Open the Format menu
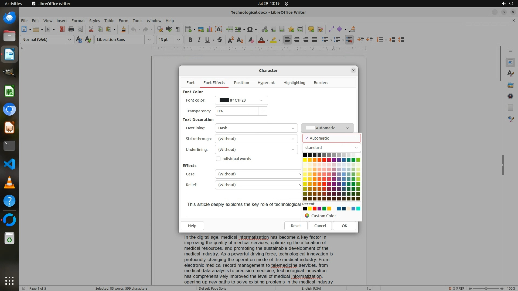This screenshot has height=291, width=518. 78,21
